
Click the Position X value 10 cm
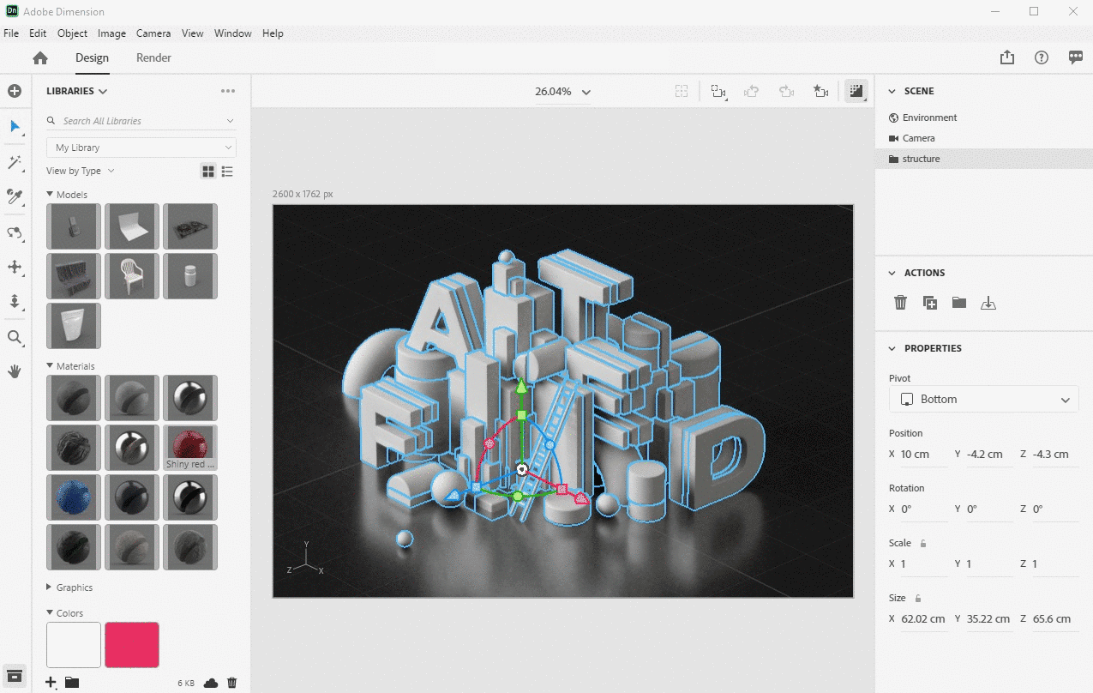pyautogui.click(x=924, y=455)
